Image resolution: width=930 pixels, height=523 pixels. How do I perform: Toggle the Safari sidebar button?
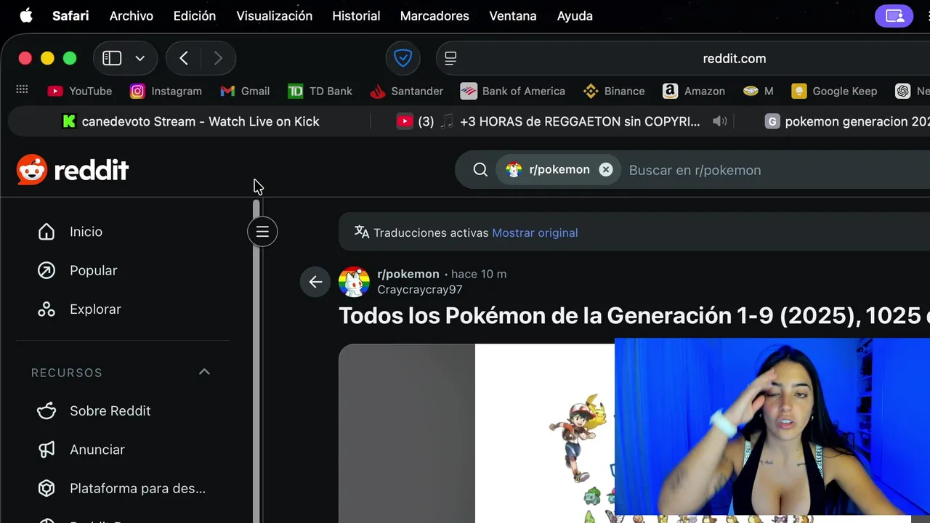pyautogui.click(x=112, y=58)
